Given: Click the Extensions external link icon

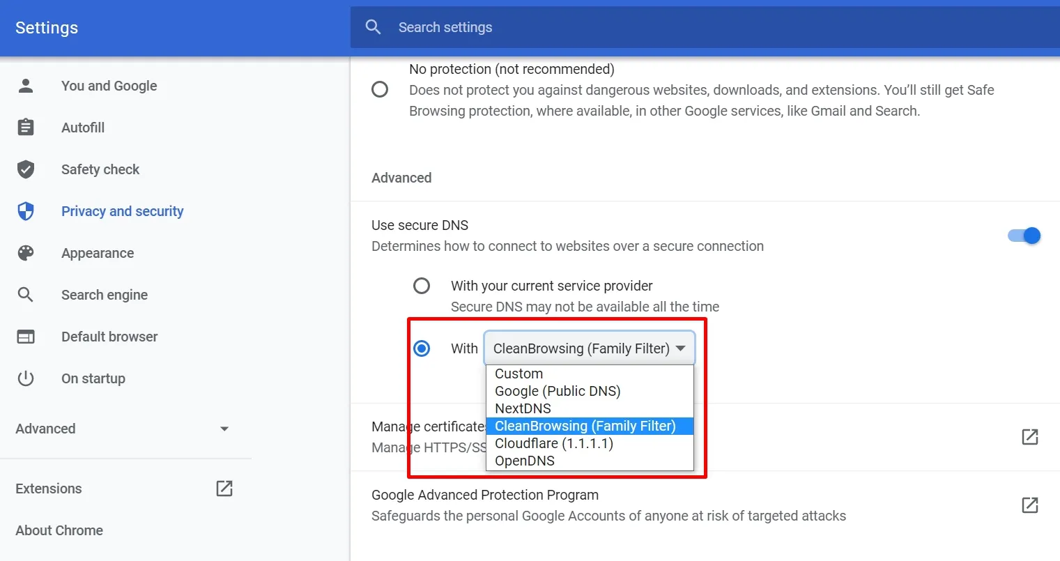Looking at the screenshot, I should click(224, 489).
